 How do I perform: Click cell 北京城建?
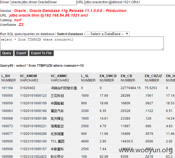[57, 134]
